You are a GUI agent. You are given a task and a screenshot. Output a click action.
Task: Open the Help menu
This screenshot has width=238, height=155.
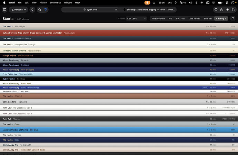point(77,2)
